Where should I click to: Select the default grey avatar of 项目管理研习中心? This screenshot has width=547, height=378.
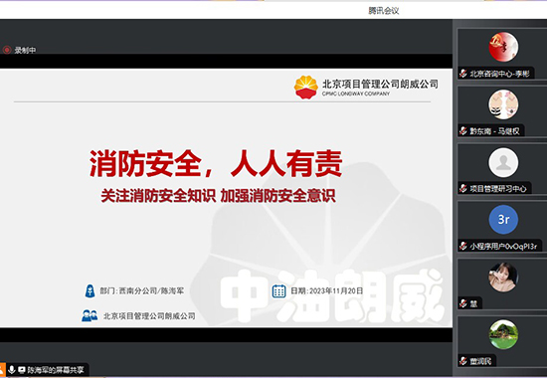coord(503,162)
